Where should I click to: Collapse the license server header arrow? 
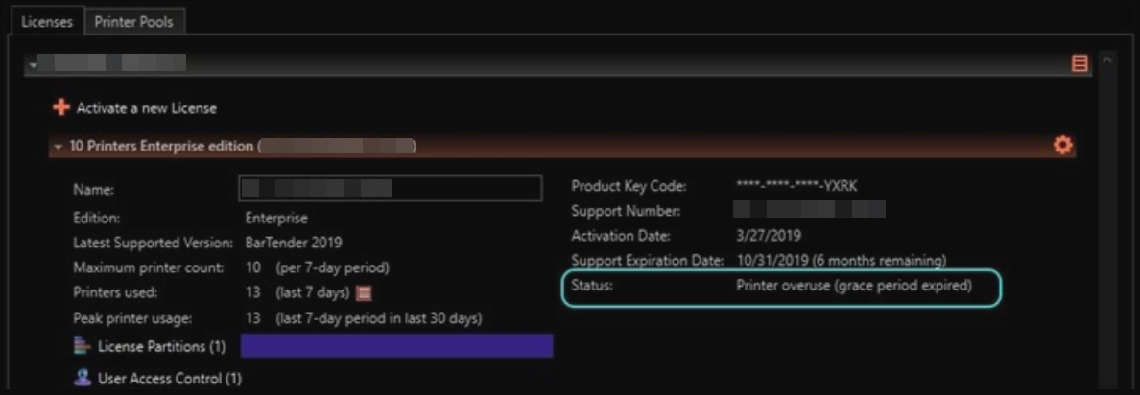pyautogui.click(x=33, y=64)
